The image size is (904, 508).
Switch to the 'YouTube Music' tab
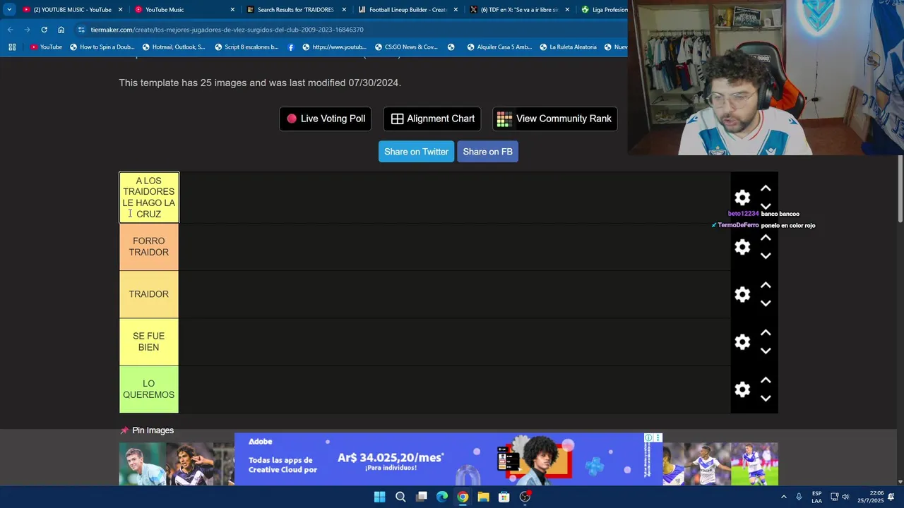tap(184, 10)
